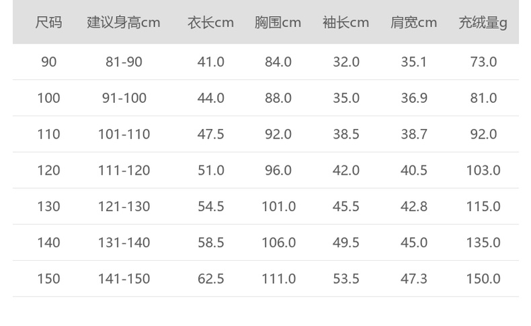This screenshot has height=326, width=531.
Task: Click the 150.0 down fill weight cell
Action: [x=483, y=279]
